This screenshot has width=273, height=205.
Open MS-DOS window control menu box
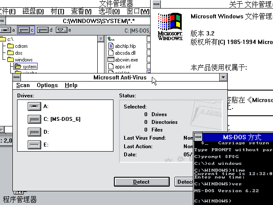198,137
